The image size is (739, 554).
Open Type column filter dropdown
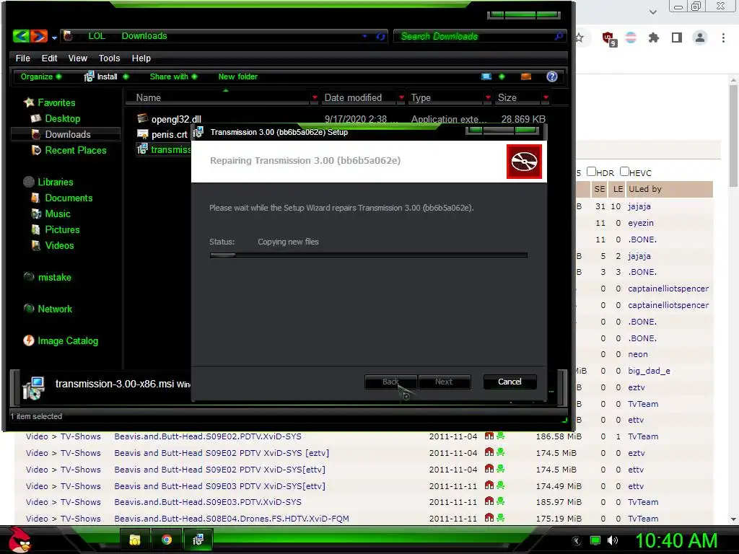(x=488, y=97)
